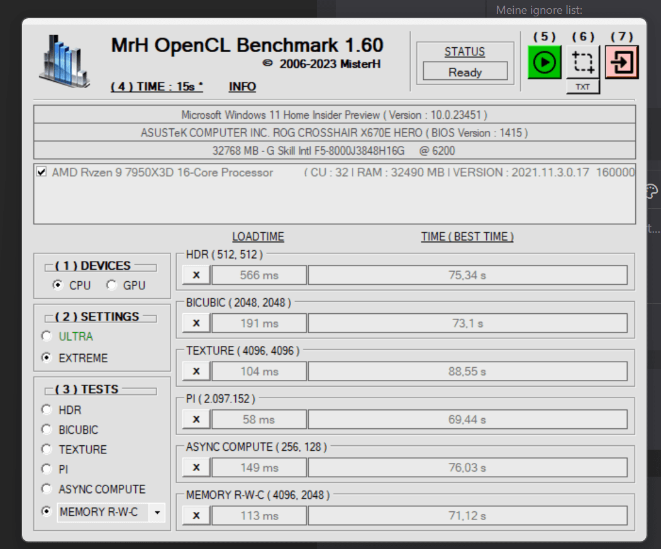Click the BICUBIC loadtime value 191 ms
The width and height of the screenshot is (661, 549).
coord(259,323)
